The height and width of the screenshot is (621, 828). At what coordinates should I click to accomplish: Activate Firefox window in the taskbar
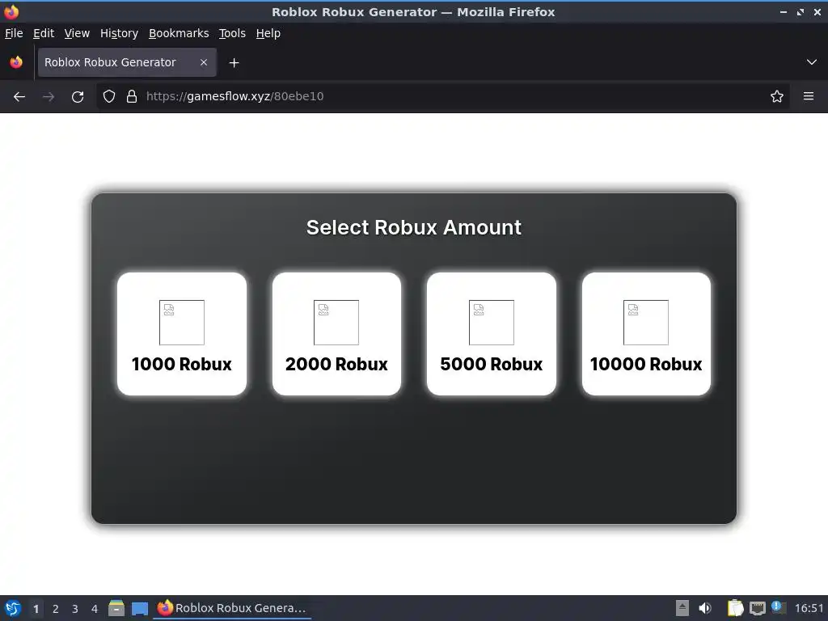[x=232, y=608]
